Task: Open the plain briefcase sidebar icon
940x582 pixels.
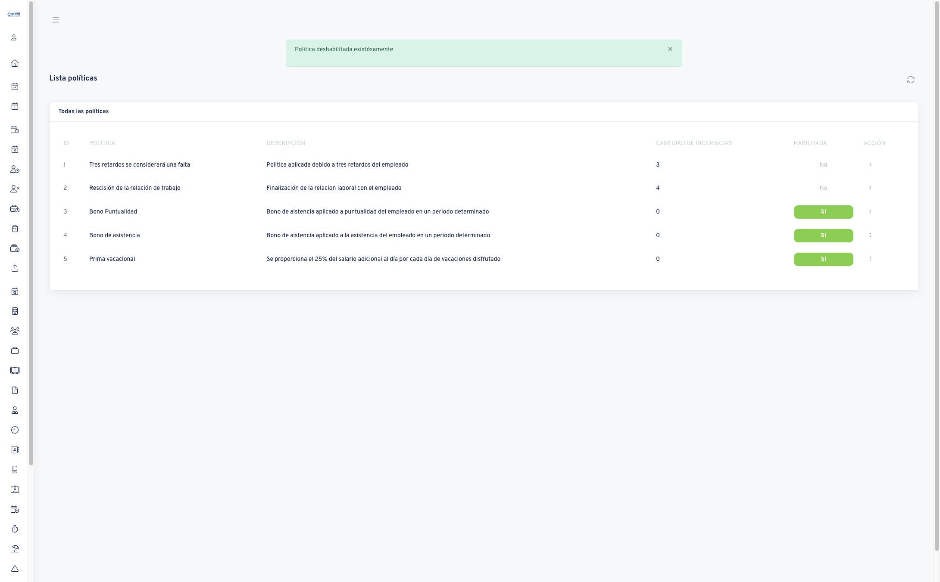Action: (x=15, y=351)
